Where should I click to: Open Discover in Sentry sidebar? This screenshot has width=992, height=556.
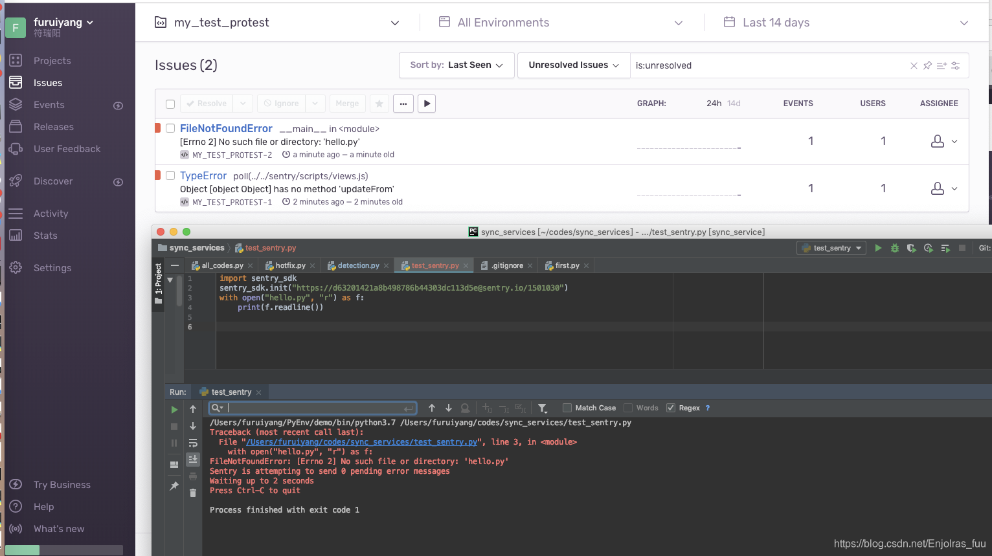tap(52, 181)
